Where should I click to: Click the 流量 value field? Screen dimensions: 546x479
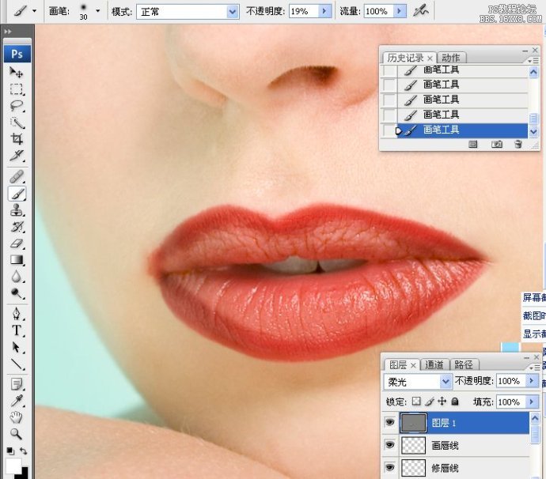click(379, 12)
